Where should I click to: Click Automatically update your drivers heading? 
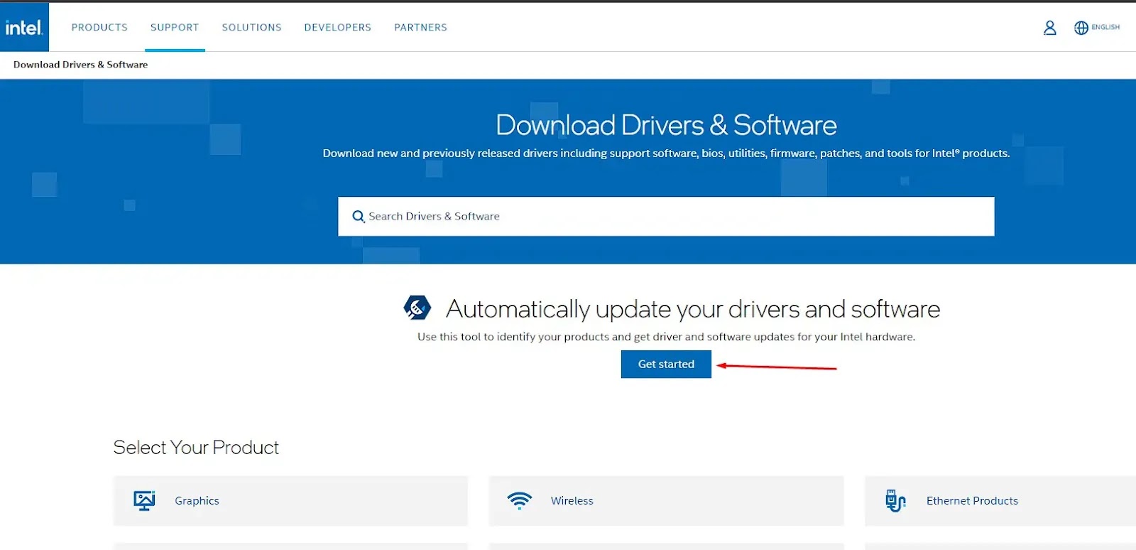693,309
